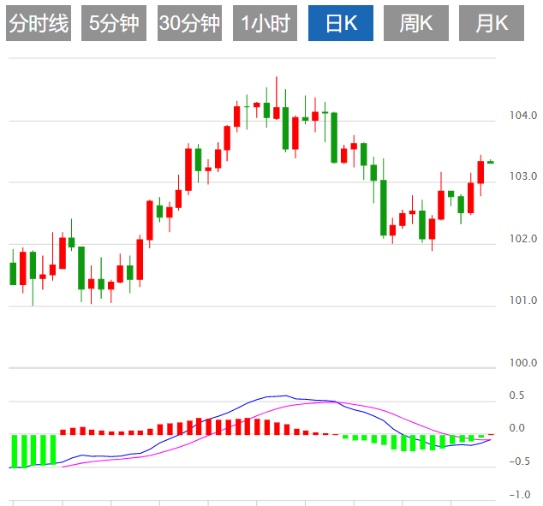Image resolution: width=543 pixels, height=506 pixels.
Task: Click the highest-wick red candlestick at the peak
Action: pyautogui.click(x=277, y=113)
